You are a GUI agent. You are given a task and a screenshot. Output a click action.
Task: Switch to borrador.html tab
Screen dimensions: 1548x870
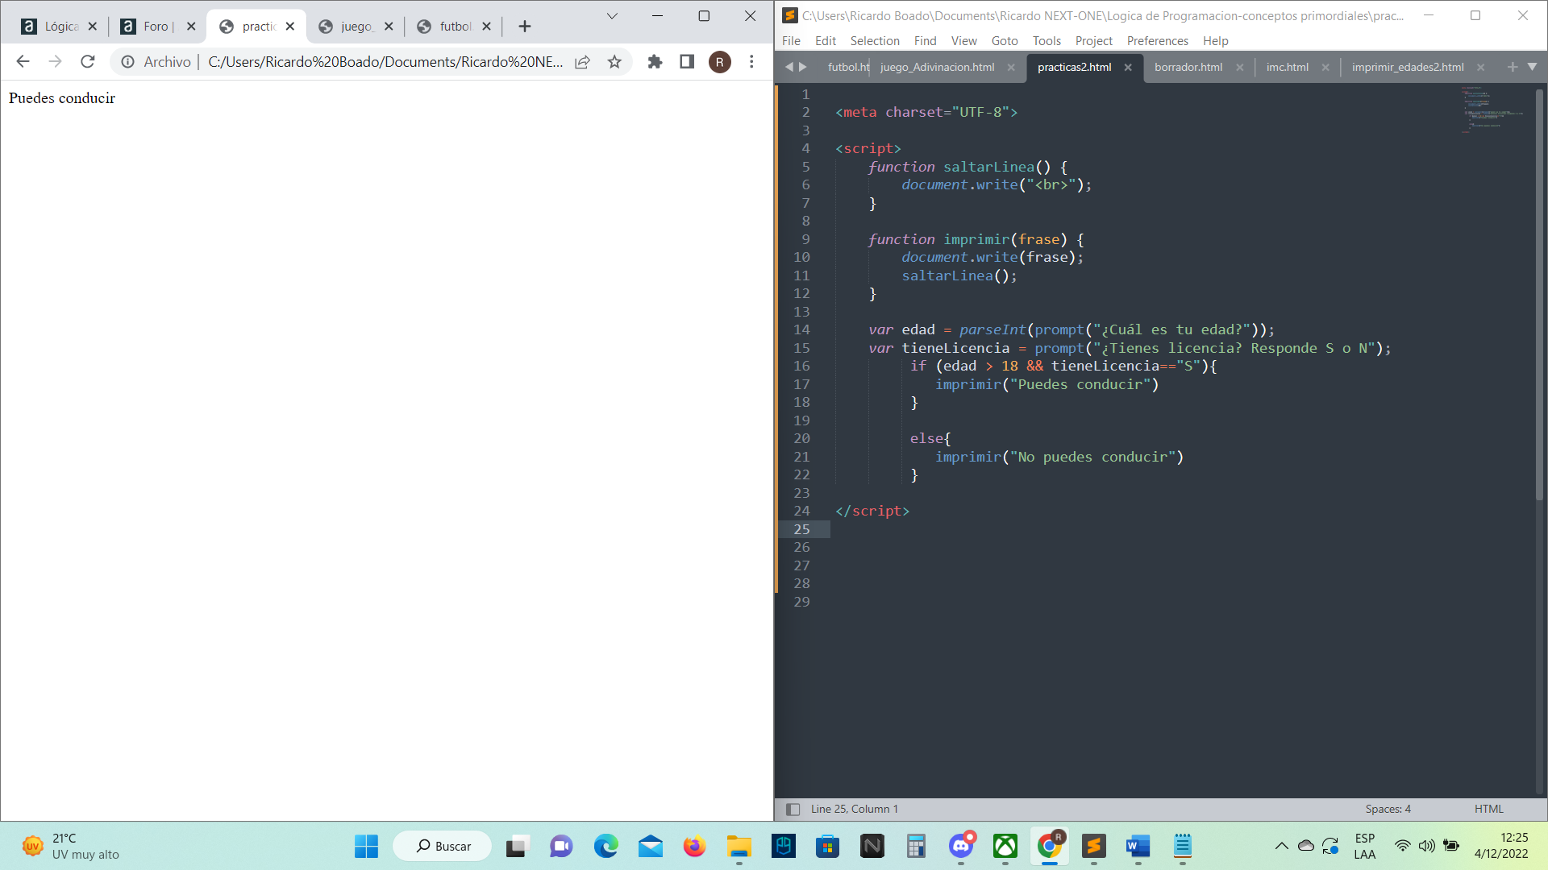pyautogui.click(x=1188, y=68)
